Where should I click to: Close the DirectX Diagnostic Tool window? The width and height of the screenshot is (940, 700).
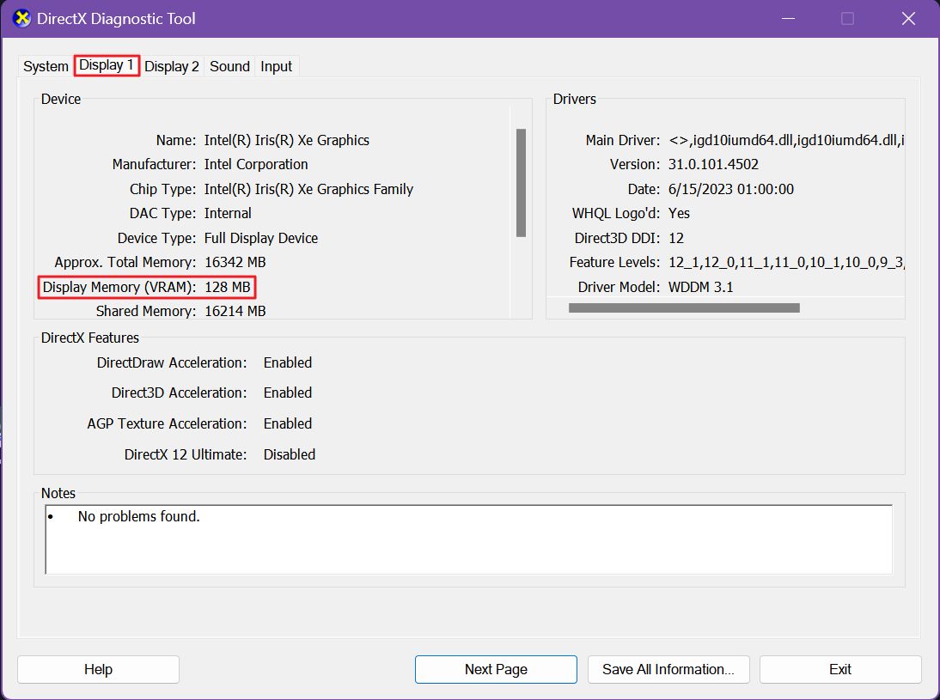click(x=908, y=19)
